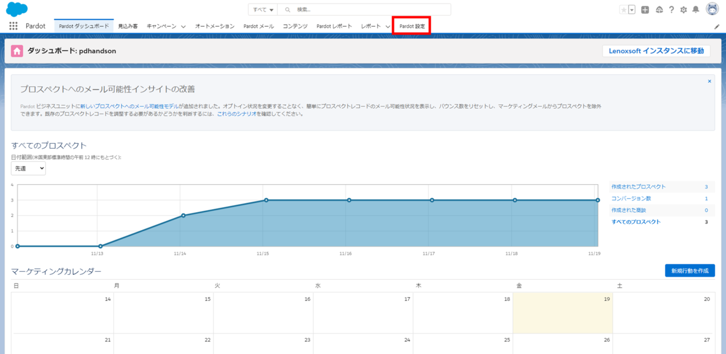Expand the キャンペーン tab chevron
Screen dimensions: 726x354
coord(183,27)
